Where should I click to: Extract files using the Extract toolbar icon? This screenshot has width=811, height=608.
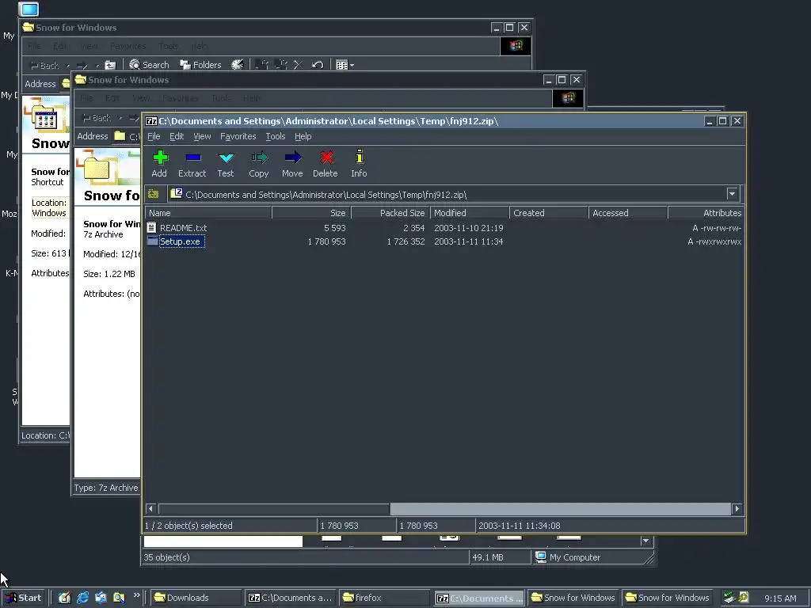pos(192,164)
